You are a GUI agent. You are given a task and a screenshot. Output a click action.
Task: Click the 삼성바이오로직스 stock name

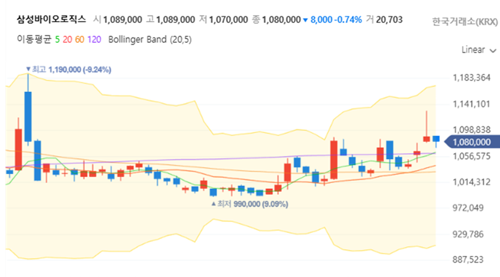coord(52,19)
